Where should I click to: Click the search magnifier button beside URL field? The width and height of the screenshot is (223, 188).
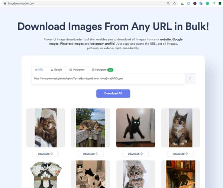pyautogui.click(x=190, y=79)
